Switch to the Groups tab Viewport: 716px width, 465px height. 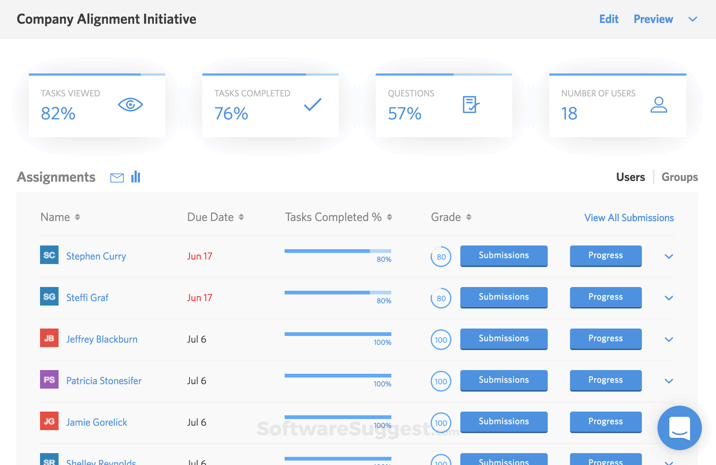[x=679, y=177]
